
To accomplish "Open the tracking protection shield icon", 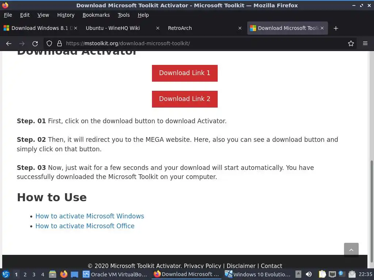I will pyautogui.click(x=49, y=44).
